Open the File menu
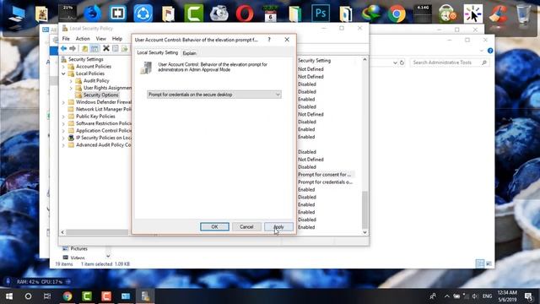This screenshot has width=540, height=304. click(66, 39)
